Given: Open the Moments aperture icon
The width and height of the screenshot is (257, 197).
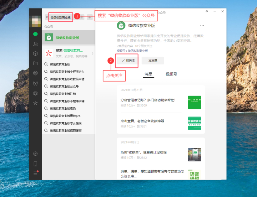Looking at the screenshot, I should (35, 73).
